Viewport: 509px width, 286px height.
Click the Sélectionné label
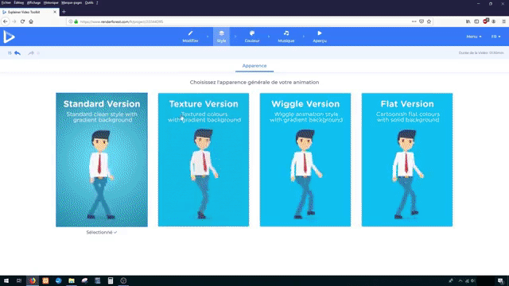pos(101,232)
